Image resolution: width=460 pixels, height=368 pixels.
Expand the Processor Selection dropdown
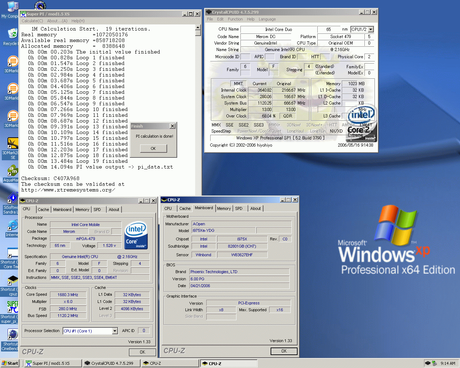tap(115, 331)
